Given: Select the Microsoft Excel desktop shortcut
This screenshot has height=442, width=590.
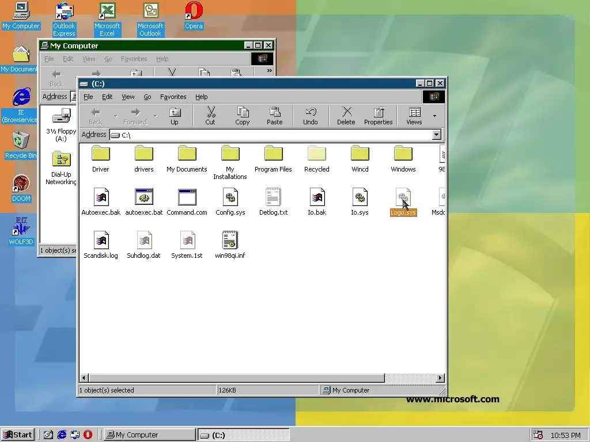Looking at the screenshot, I should (x=107, y=20).
